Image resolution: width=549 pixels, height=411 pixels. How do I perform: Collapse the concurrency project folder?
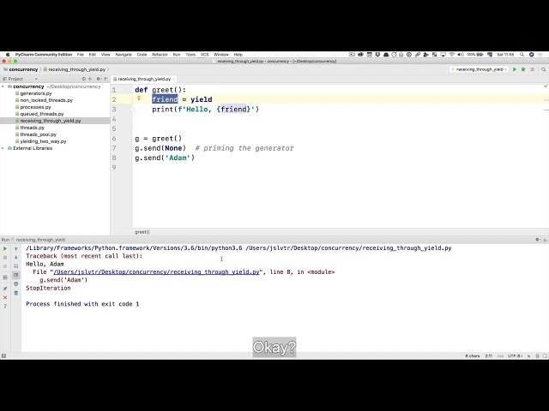tap(3, 86)
